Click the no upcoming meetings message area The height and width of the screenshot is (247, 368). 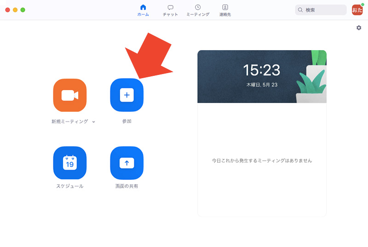(x=262, y=161)
